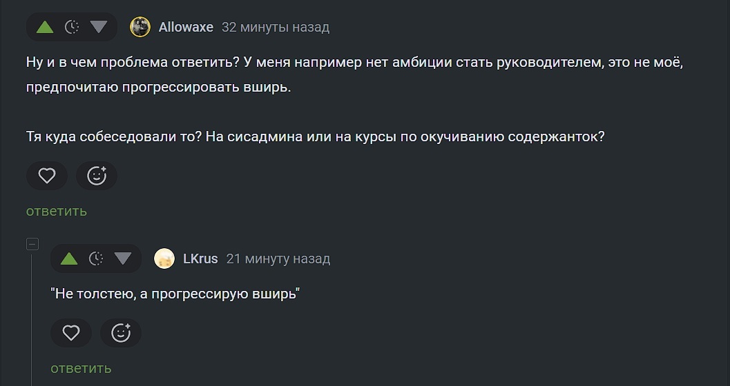Reply to the Allowaxe comment
The width and height of the screenshot is (730, 386).
57,211
